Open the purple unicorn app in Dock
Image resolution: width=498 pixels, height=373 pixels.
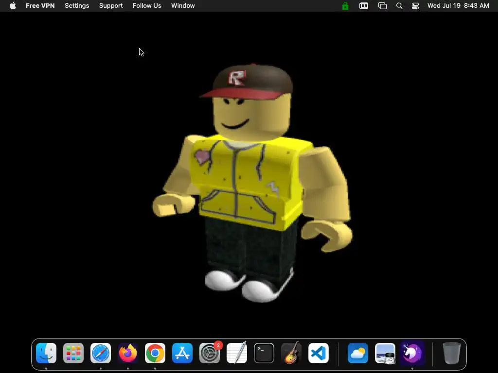pyautogui.click(x=412, y=353)
